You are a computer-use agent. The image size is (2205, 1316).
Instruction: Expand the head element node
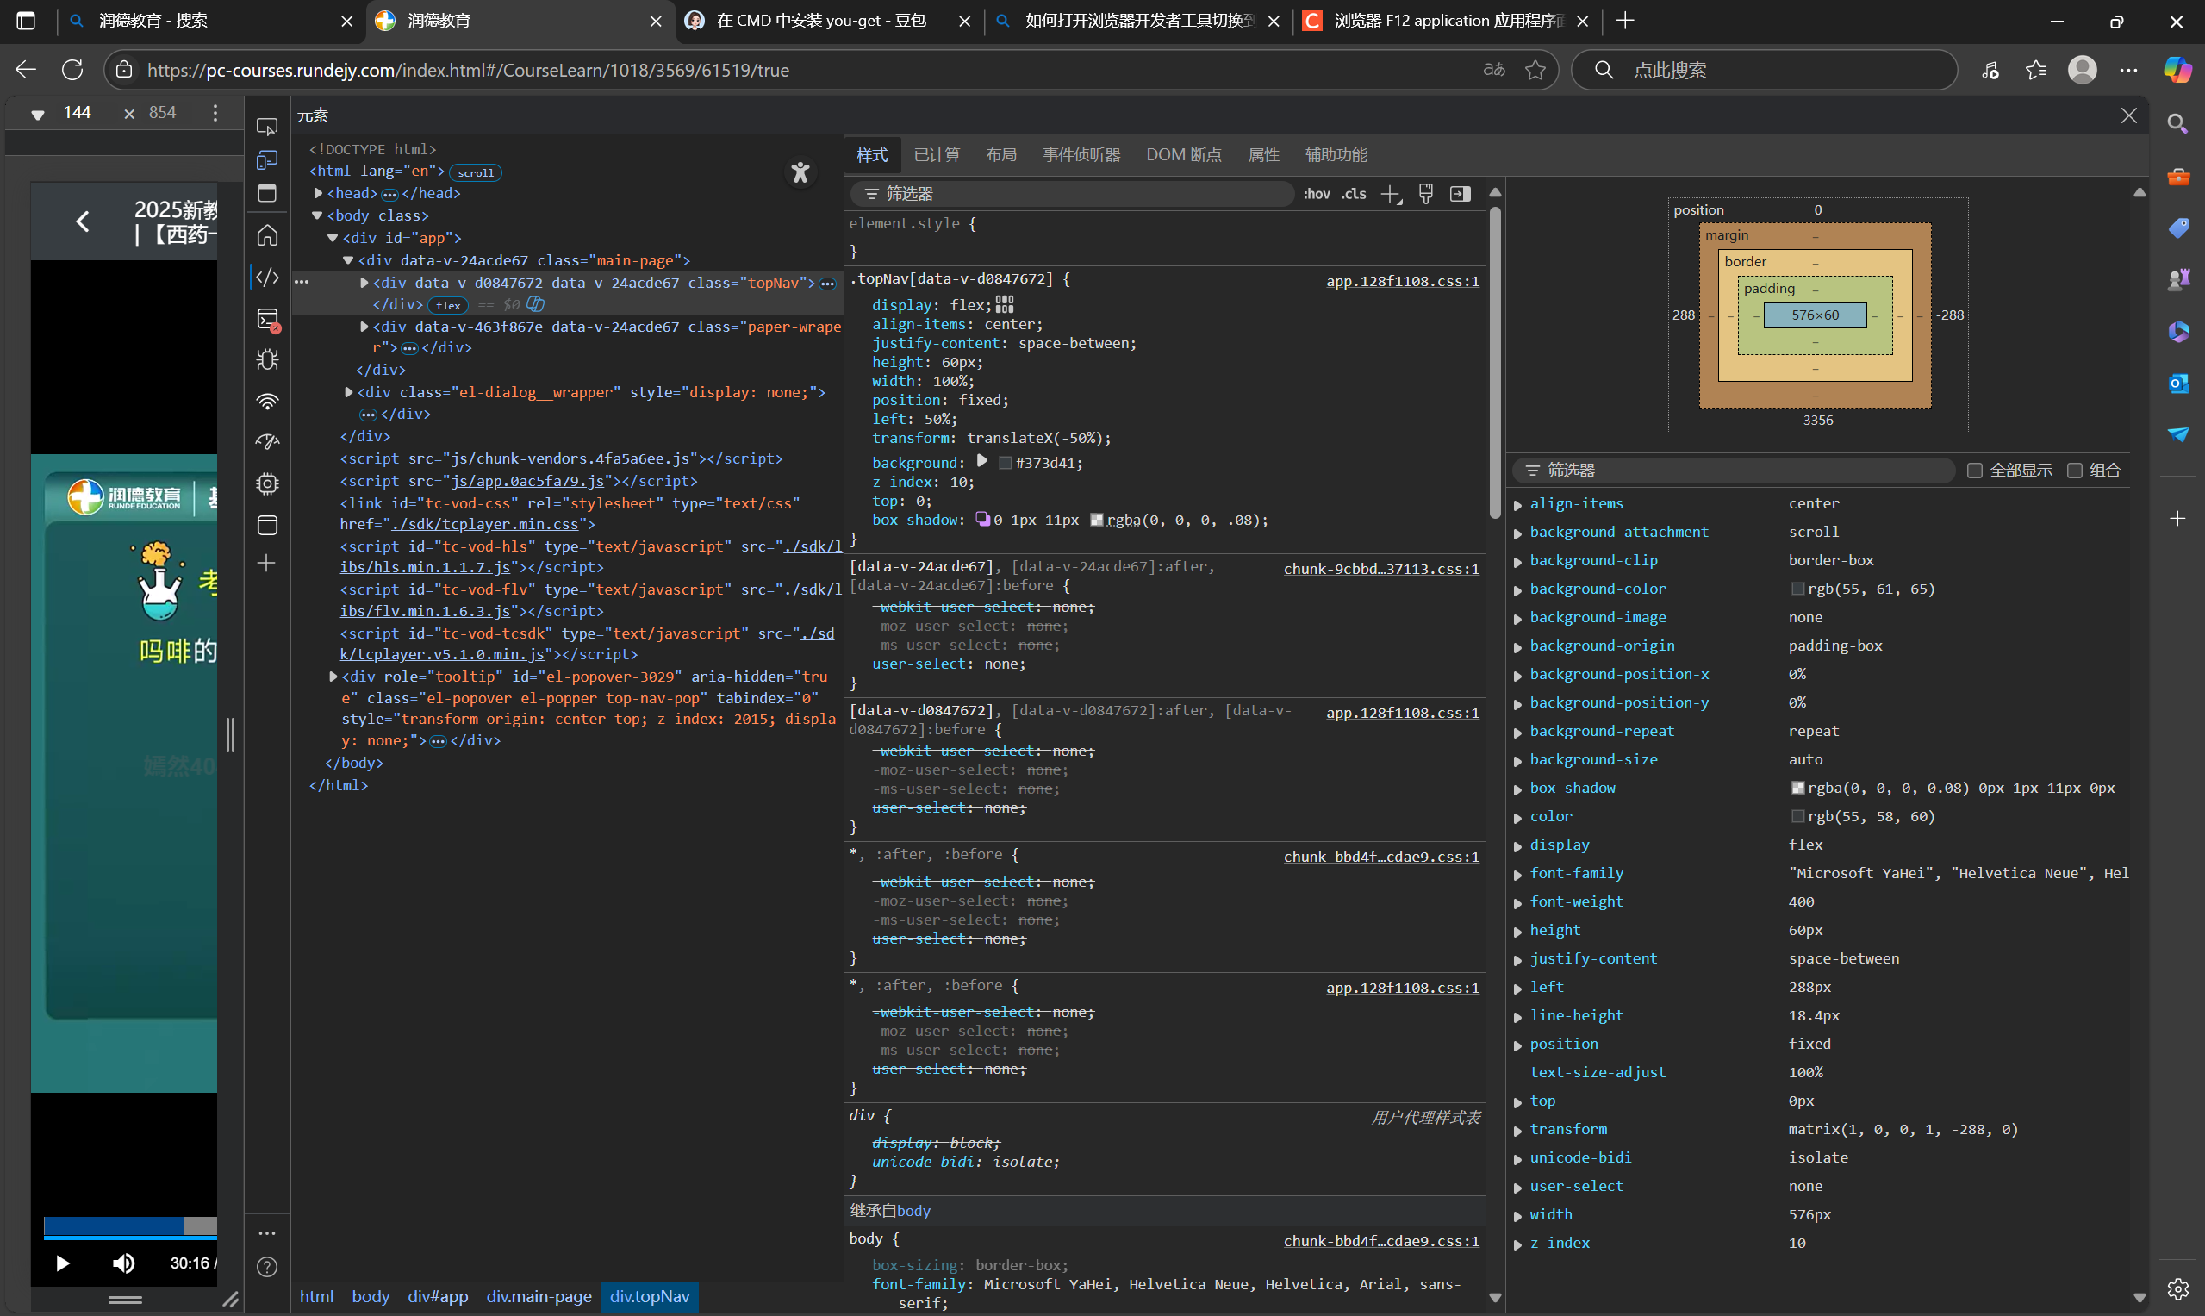tap(317, 192)
